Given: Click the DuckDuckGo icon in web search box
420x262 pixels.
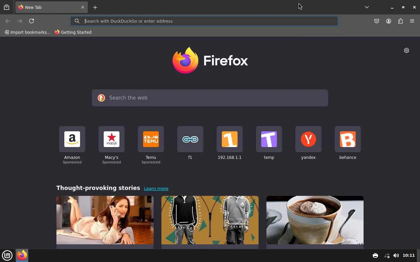Looking at the screenshot, I should coord(101,98).
